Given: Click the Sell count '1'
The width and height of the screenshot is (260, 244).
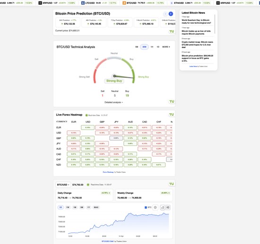Looking at the screenshot, I should coord(103,95).
